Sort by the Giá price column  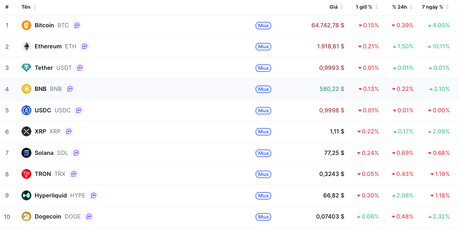click(x=336, y=7)
